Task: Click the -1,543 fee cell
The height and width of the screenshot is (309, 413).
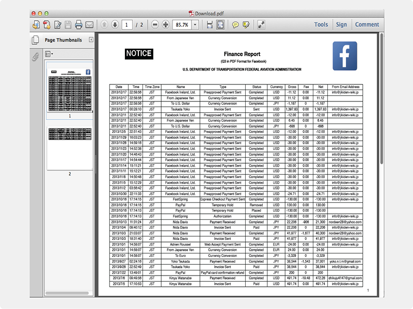Action: click(x=306, y=262)
